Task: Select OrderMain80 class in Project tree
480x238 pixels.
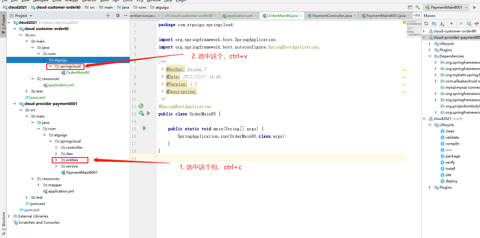Action: click(75, 73)
